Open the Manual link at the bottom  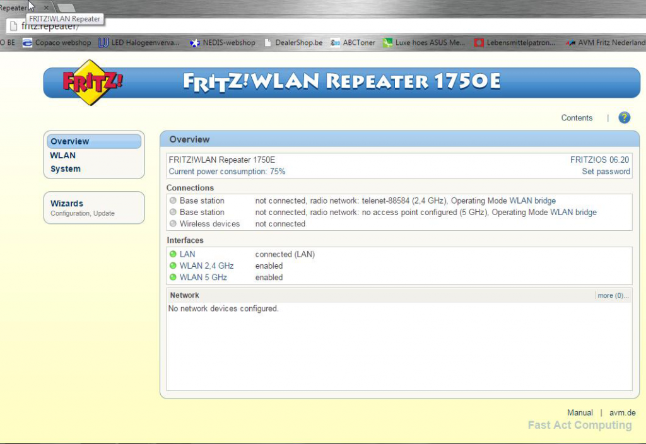point(580,412)
